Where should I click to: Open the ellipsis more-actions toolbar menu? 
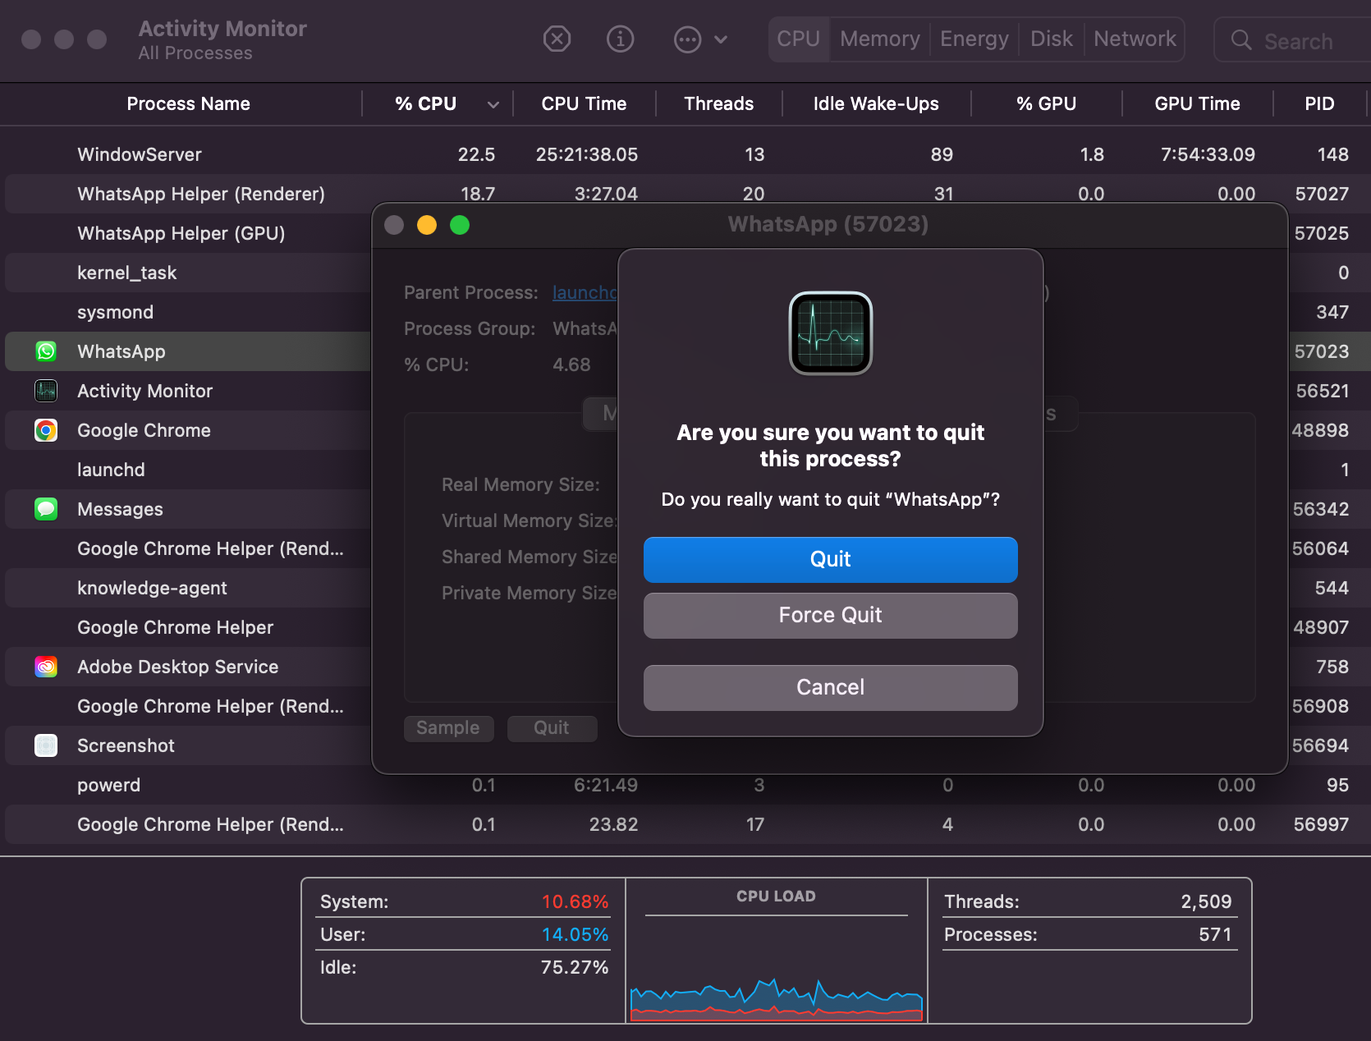tap(687, 39)
